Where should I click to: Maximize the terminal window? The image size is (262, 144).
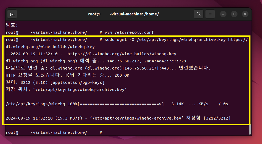coord(234,14)
